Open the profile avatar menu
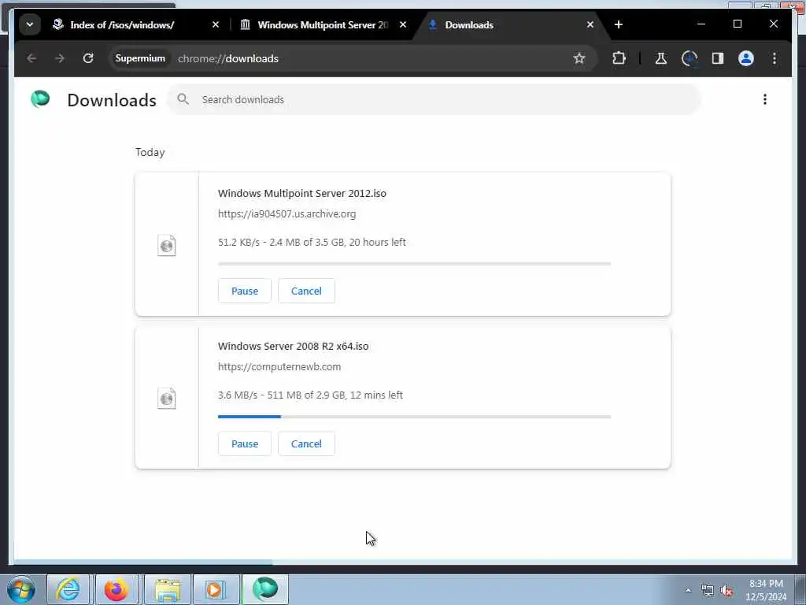Screen dimensions: 806x605 click(x=746, y=58)
